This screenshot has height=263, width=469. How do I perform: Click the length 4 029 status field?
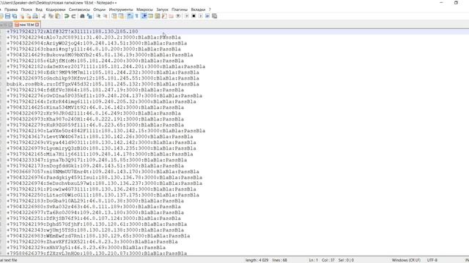point(257,260)
